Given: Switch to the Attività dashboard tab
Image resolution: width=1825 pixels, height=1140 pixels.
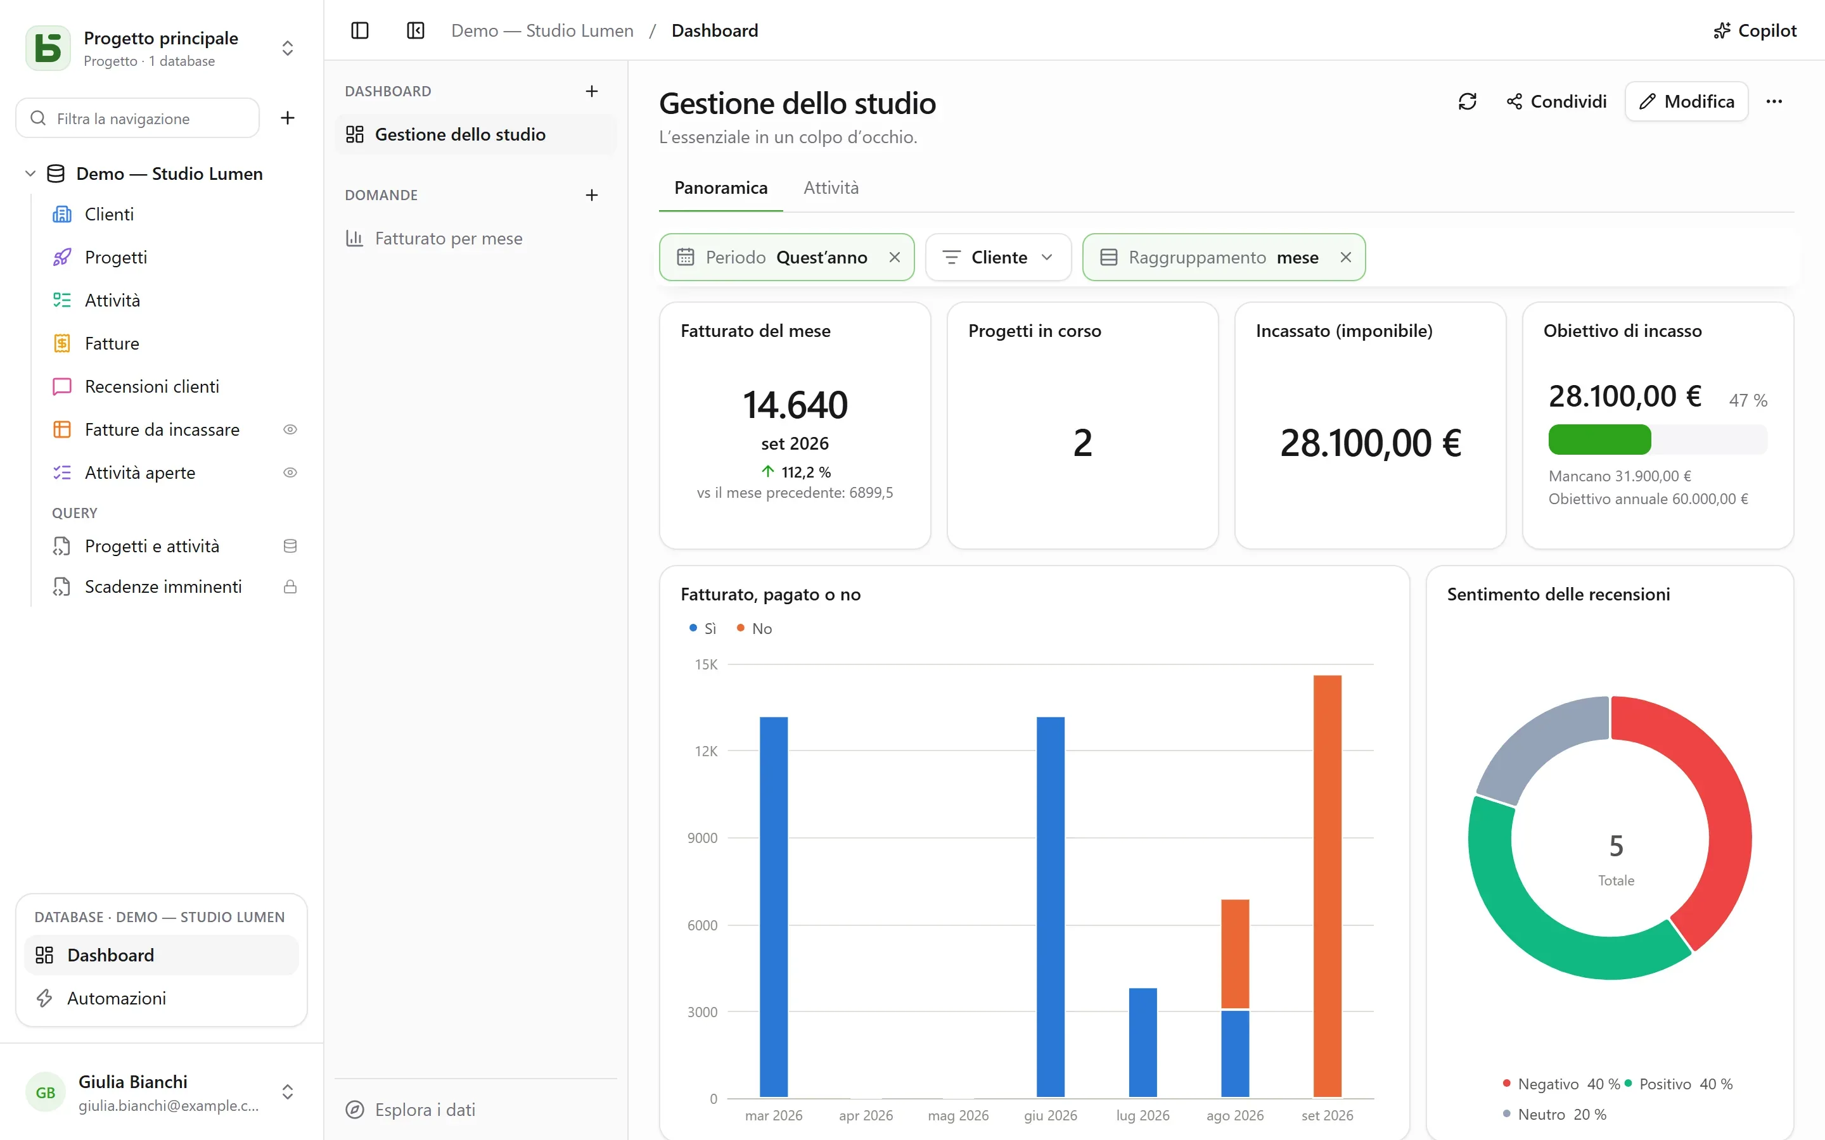Looking at the screenshot, I should tap(831, 187).
